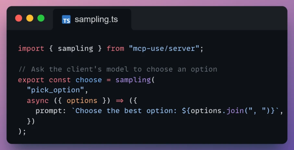Click the arrow function operator
This screenshot has height=150, width=294.
[x=120, y=101]
